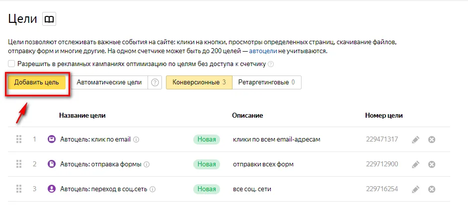The height and width of the screenshot is (219, 468).
Task: Click the Новая badge for email goal
Action: click(x=207, y=140)
